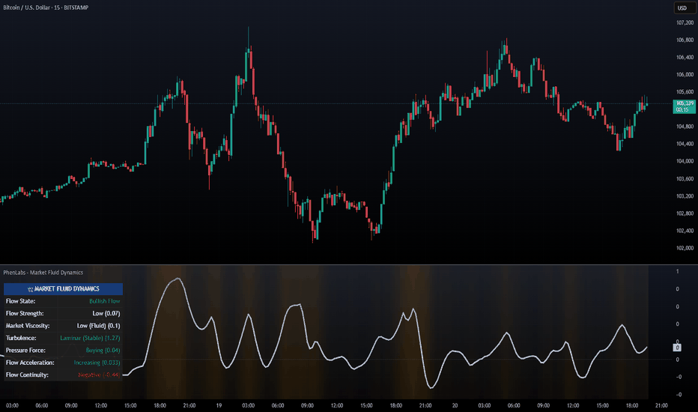This screenshot has height=412, width=698.
Task: Click the 105,600 price scale label
Action: coord(685,92)
